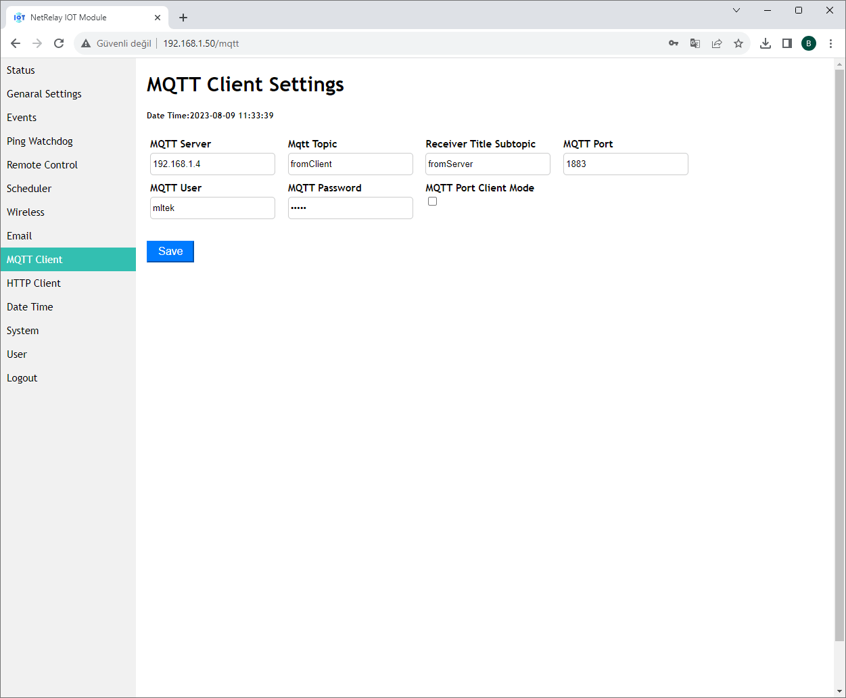This screenshot has height=698, width=846.
Task: Enable MQTT Port Client Mode checkbox
Action: (x=432, y=201)
